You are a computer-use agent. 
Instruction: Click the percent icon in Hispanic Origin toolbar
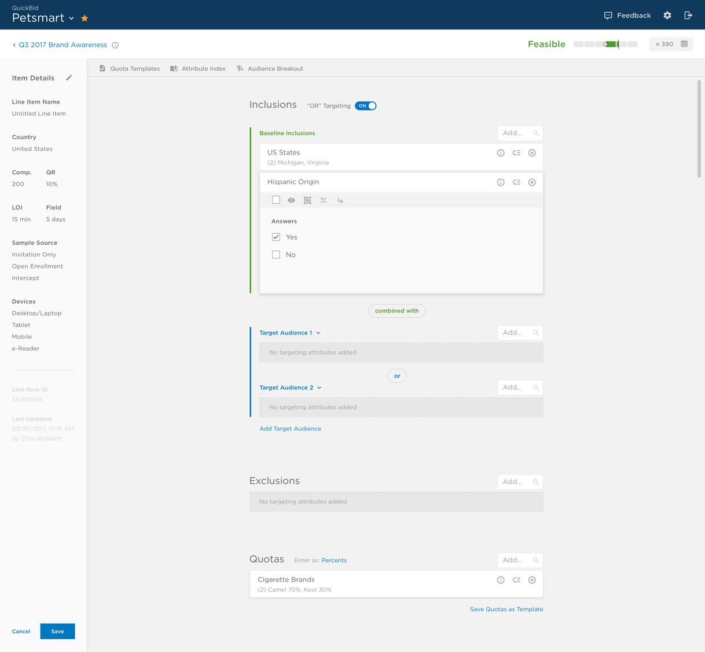324,200
